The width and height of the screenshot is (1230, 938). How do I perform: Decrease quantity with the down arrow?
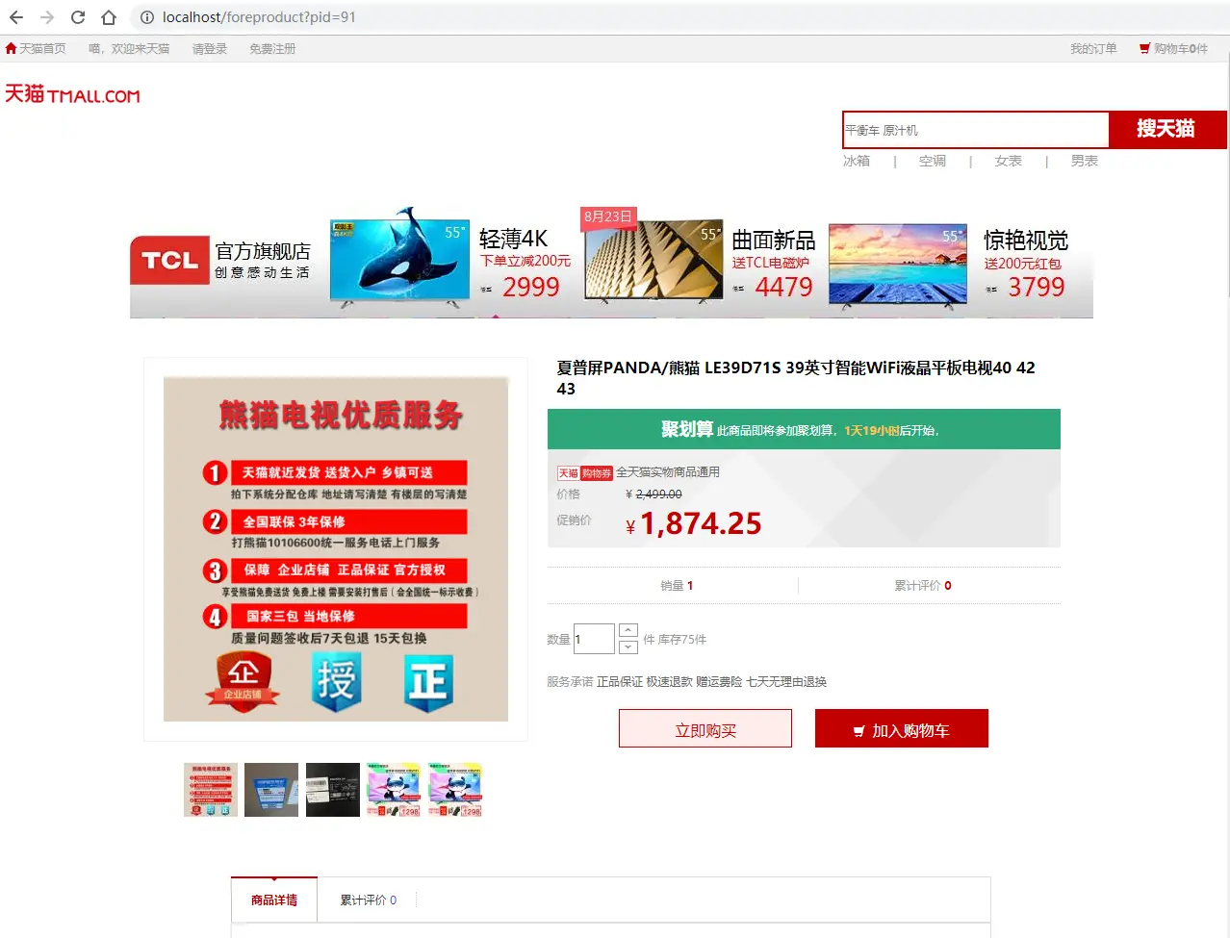click(x=628, y=647)
